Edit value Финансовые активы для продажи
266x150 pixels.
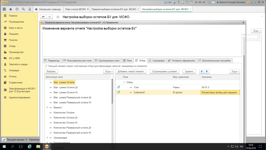(x=220, y=92)
